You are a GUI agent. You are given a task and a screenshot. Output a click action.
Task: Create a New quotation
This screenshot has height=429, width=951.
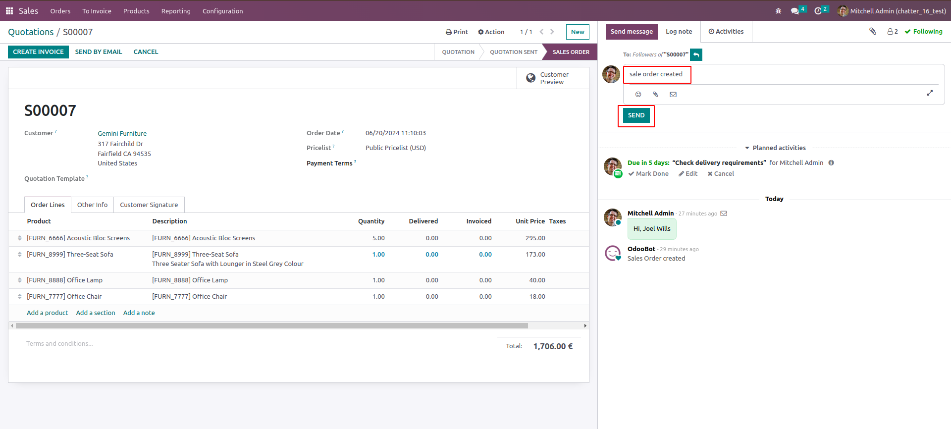click(578, 32)
